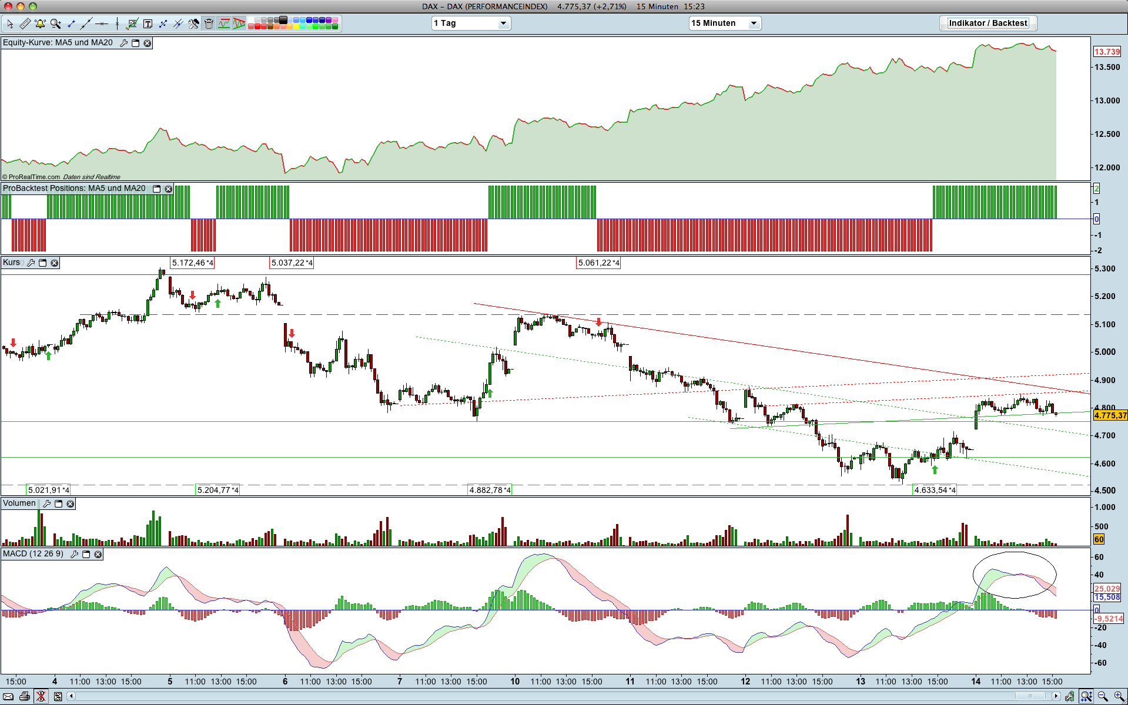Toggle the red-green zigzag channel tool
Image resolution: width=1128 pixels, height=705 pixels.
coord(224,23)
